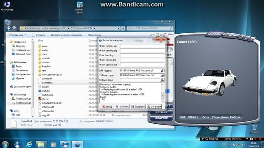Click Имя column header
Screen dimensions: 264x148
40,41
